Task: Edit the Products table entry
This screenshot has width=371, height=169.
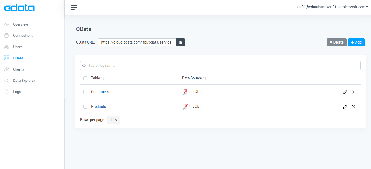Action: point(345,107)
